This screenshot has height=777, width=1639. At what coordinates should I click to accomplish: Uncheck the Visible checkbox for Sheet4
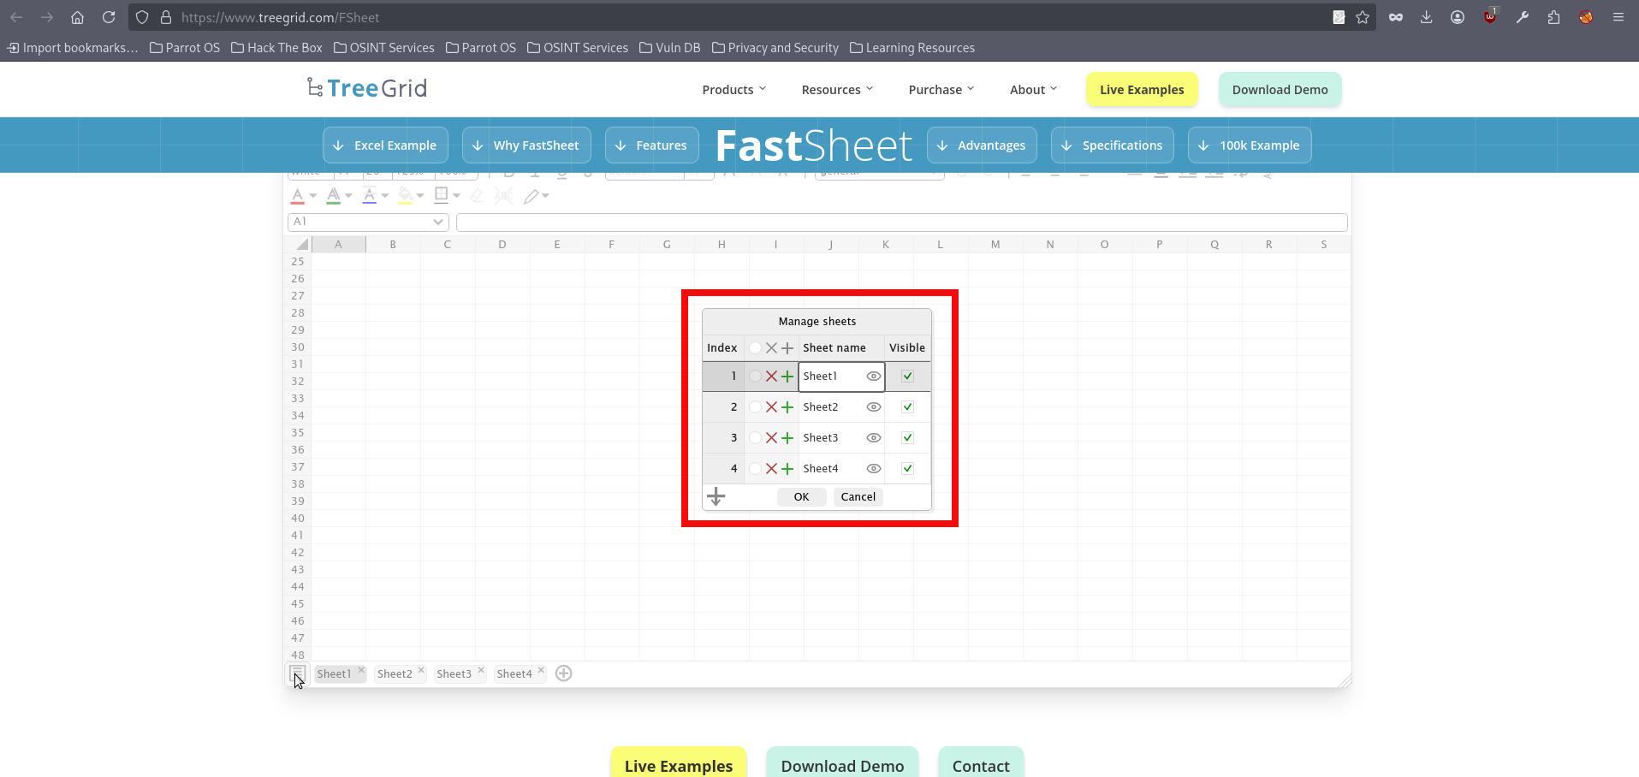pos(907,469)
